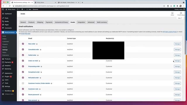The height and width of the screenshot is (105, 187).
Task: Click the New content admin bar item
Action: click(29, 9)
